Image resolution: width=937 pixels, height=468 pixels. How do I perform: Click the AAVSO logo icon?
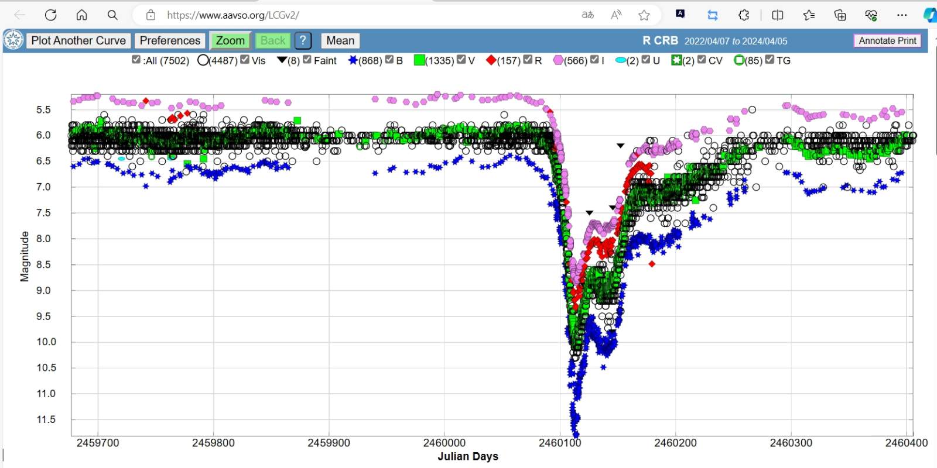13,40
